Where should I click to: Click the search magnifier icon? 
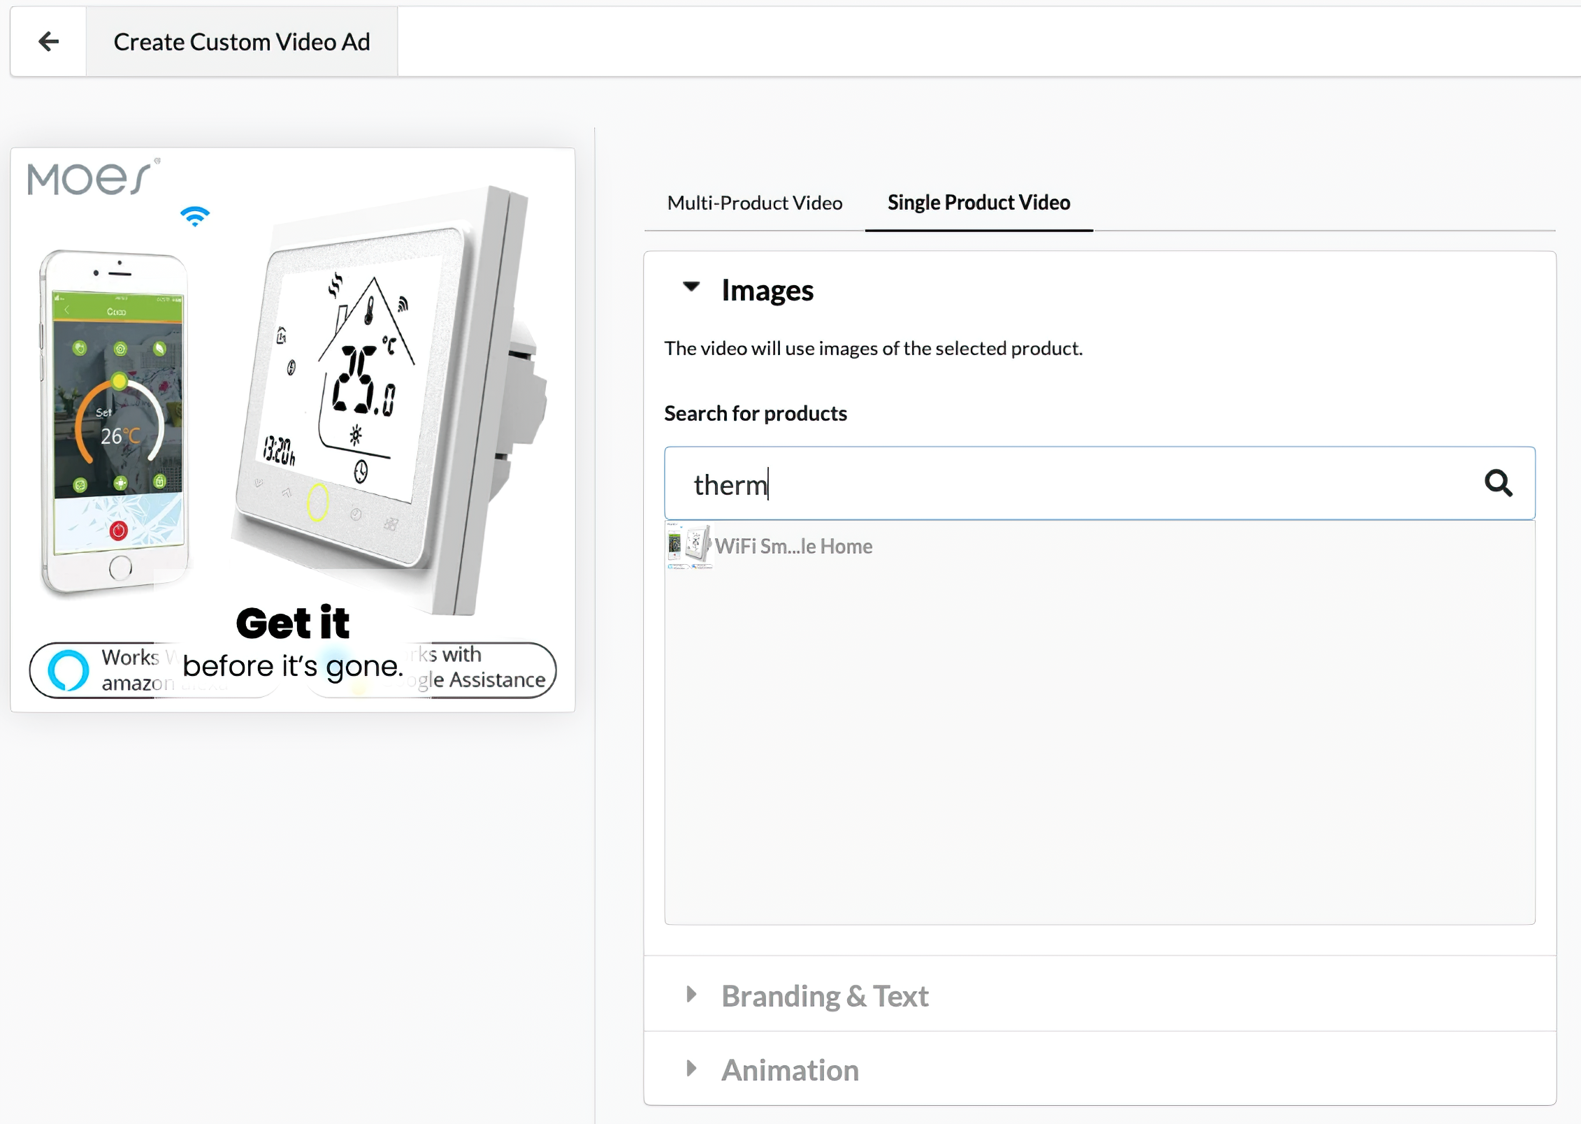click(1498, 483)
